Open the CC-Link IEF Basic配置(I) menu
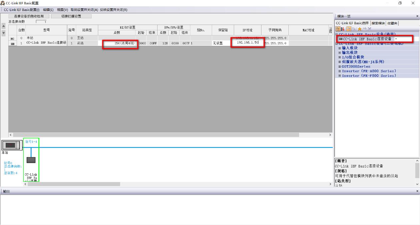 click(22, 10)
